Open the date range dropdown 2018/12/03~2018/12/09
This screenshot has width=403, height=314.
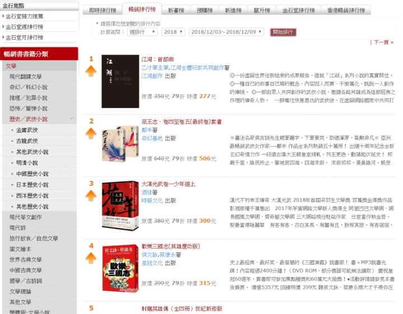(227, 32)
